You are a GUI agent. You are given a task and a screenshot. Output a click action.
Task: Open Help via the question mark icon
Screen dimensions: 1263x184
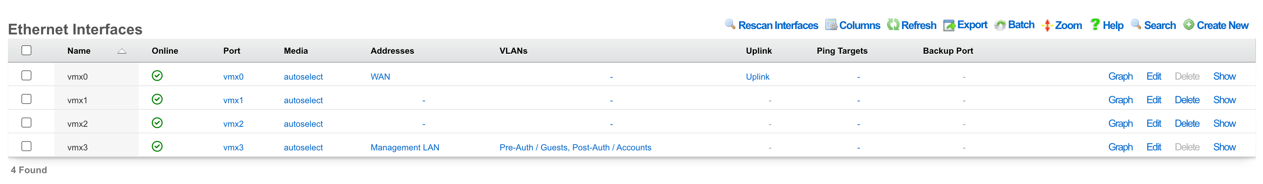(1095, 24)
